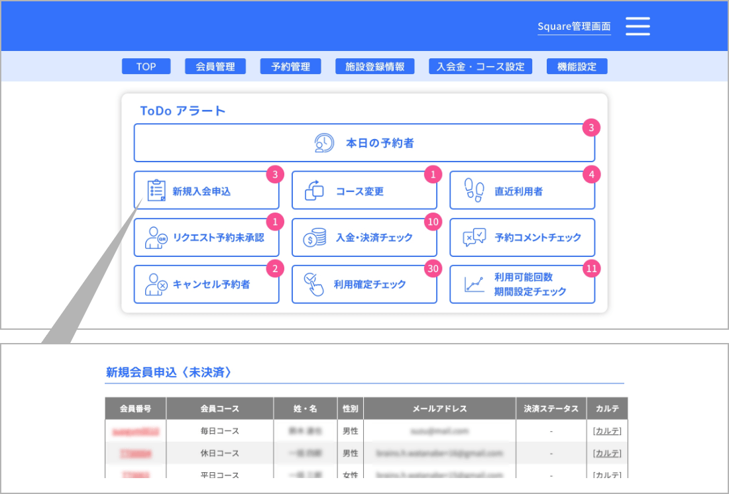
Task: Click the 休日コース row's member number
Action: pyautogui.click(x=135, y=454)
